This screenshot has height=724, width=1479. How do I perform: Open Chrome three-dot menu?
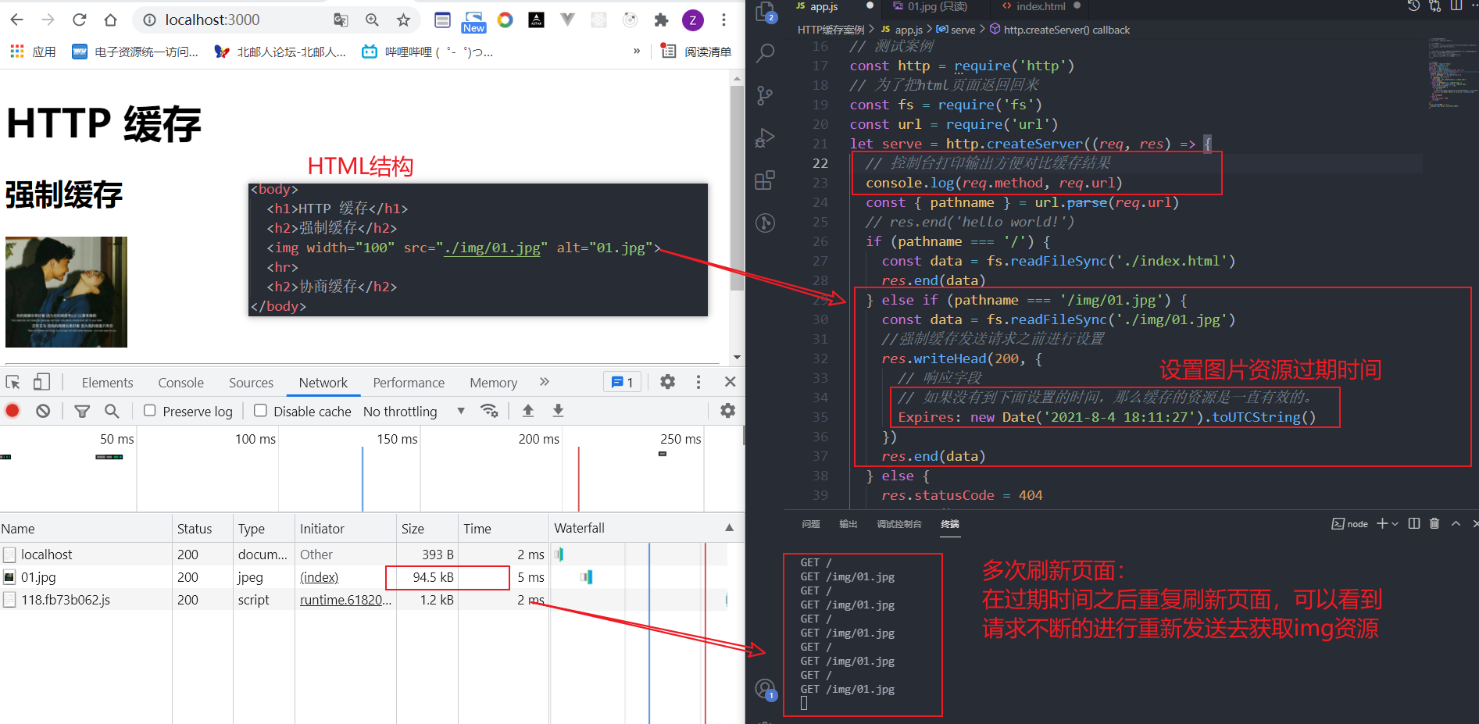click(723, 20)
